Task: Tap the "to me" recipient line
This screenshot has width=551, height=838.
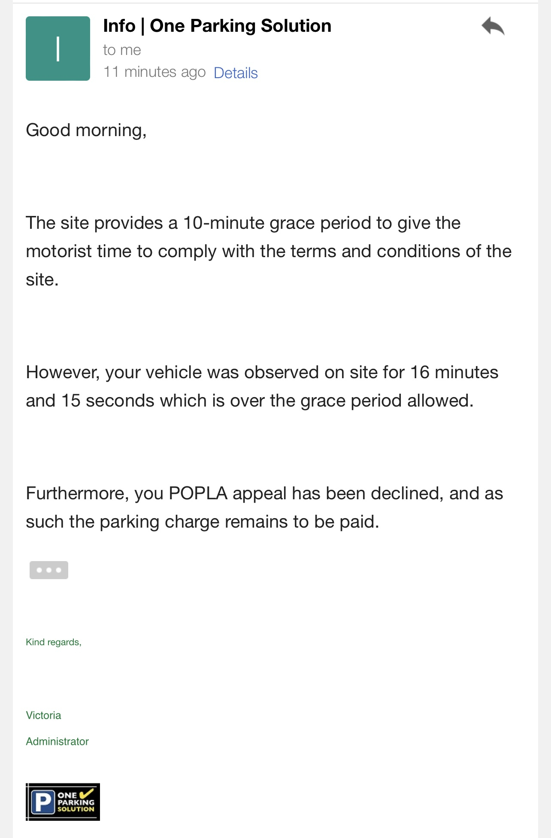Action: pos(122,50)
